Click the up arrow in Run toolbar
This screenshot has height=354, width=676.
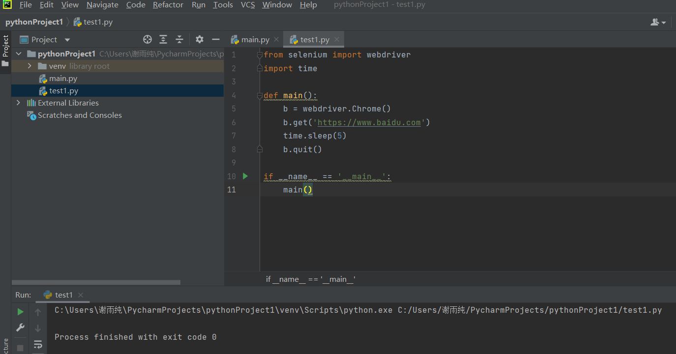pyautogui.click(x=38, y=312)
